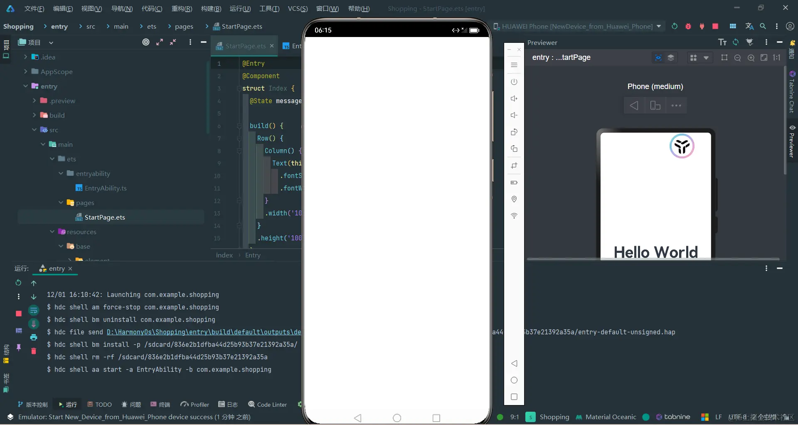Open the HUAWEI Phone device dropdown

coord(578,26)
